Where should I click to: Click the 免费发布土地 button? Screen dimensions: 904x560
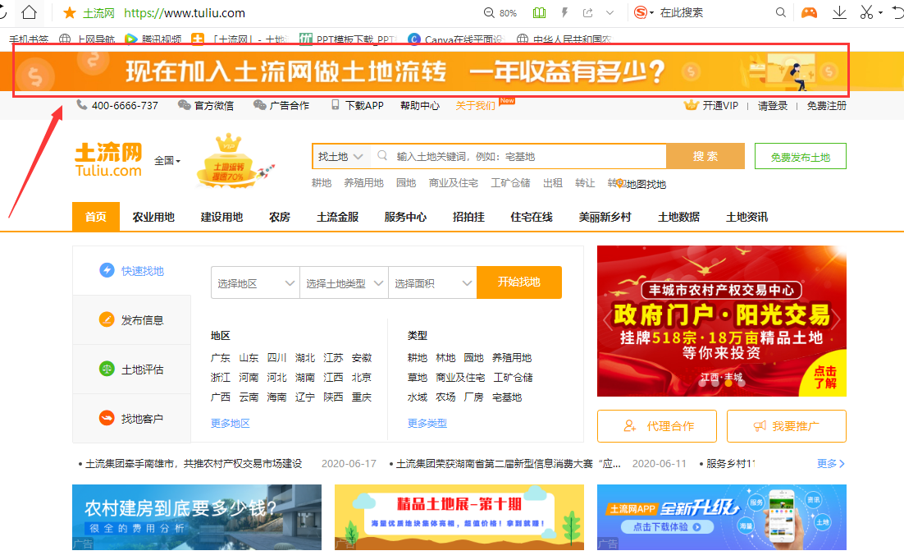pos(800,157)
